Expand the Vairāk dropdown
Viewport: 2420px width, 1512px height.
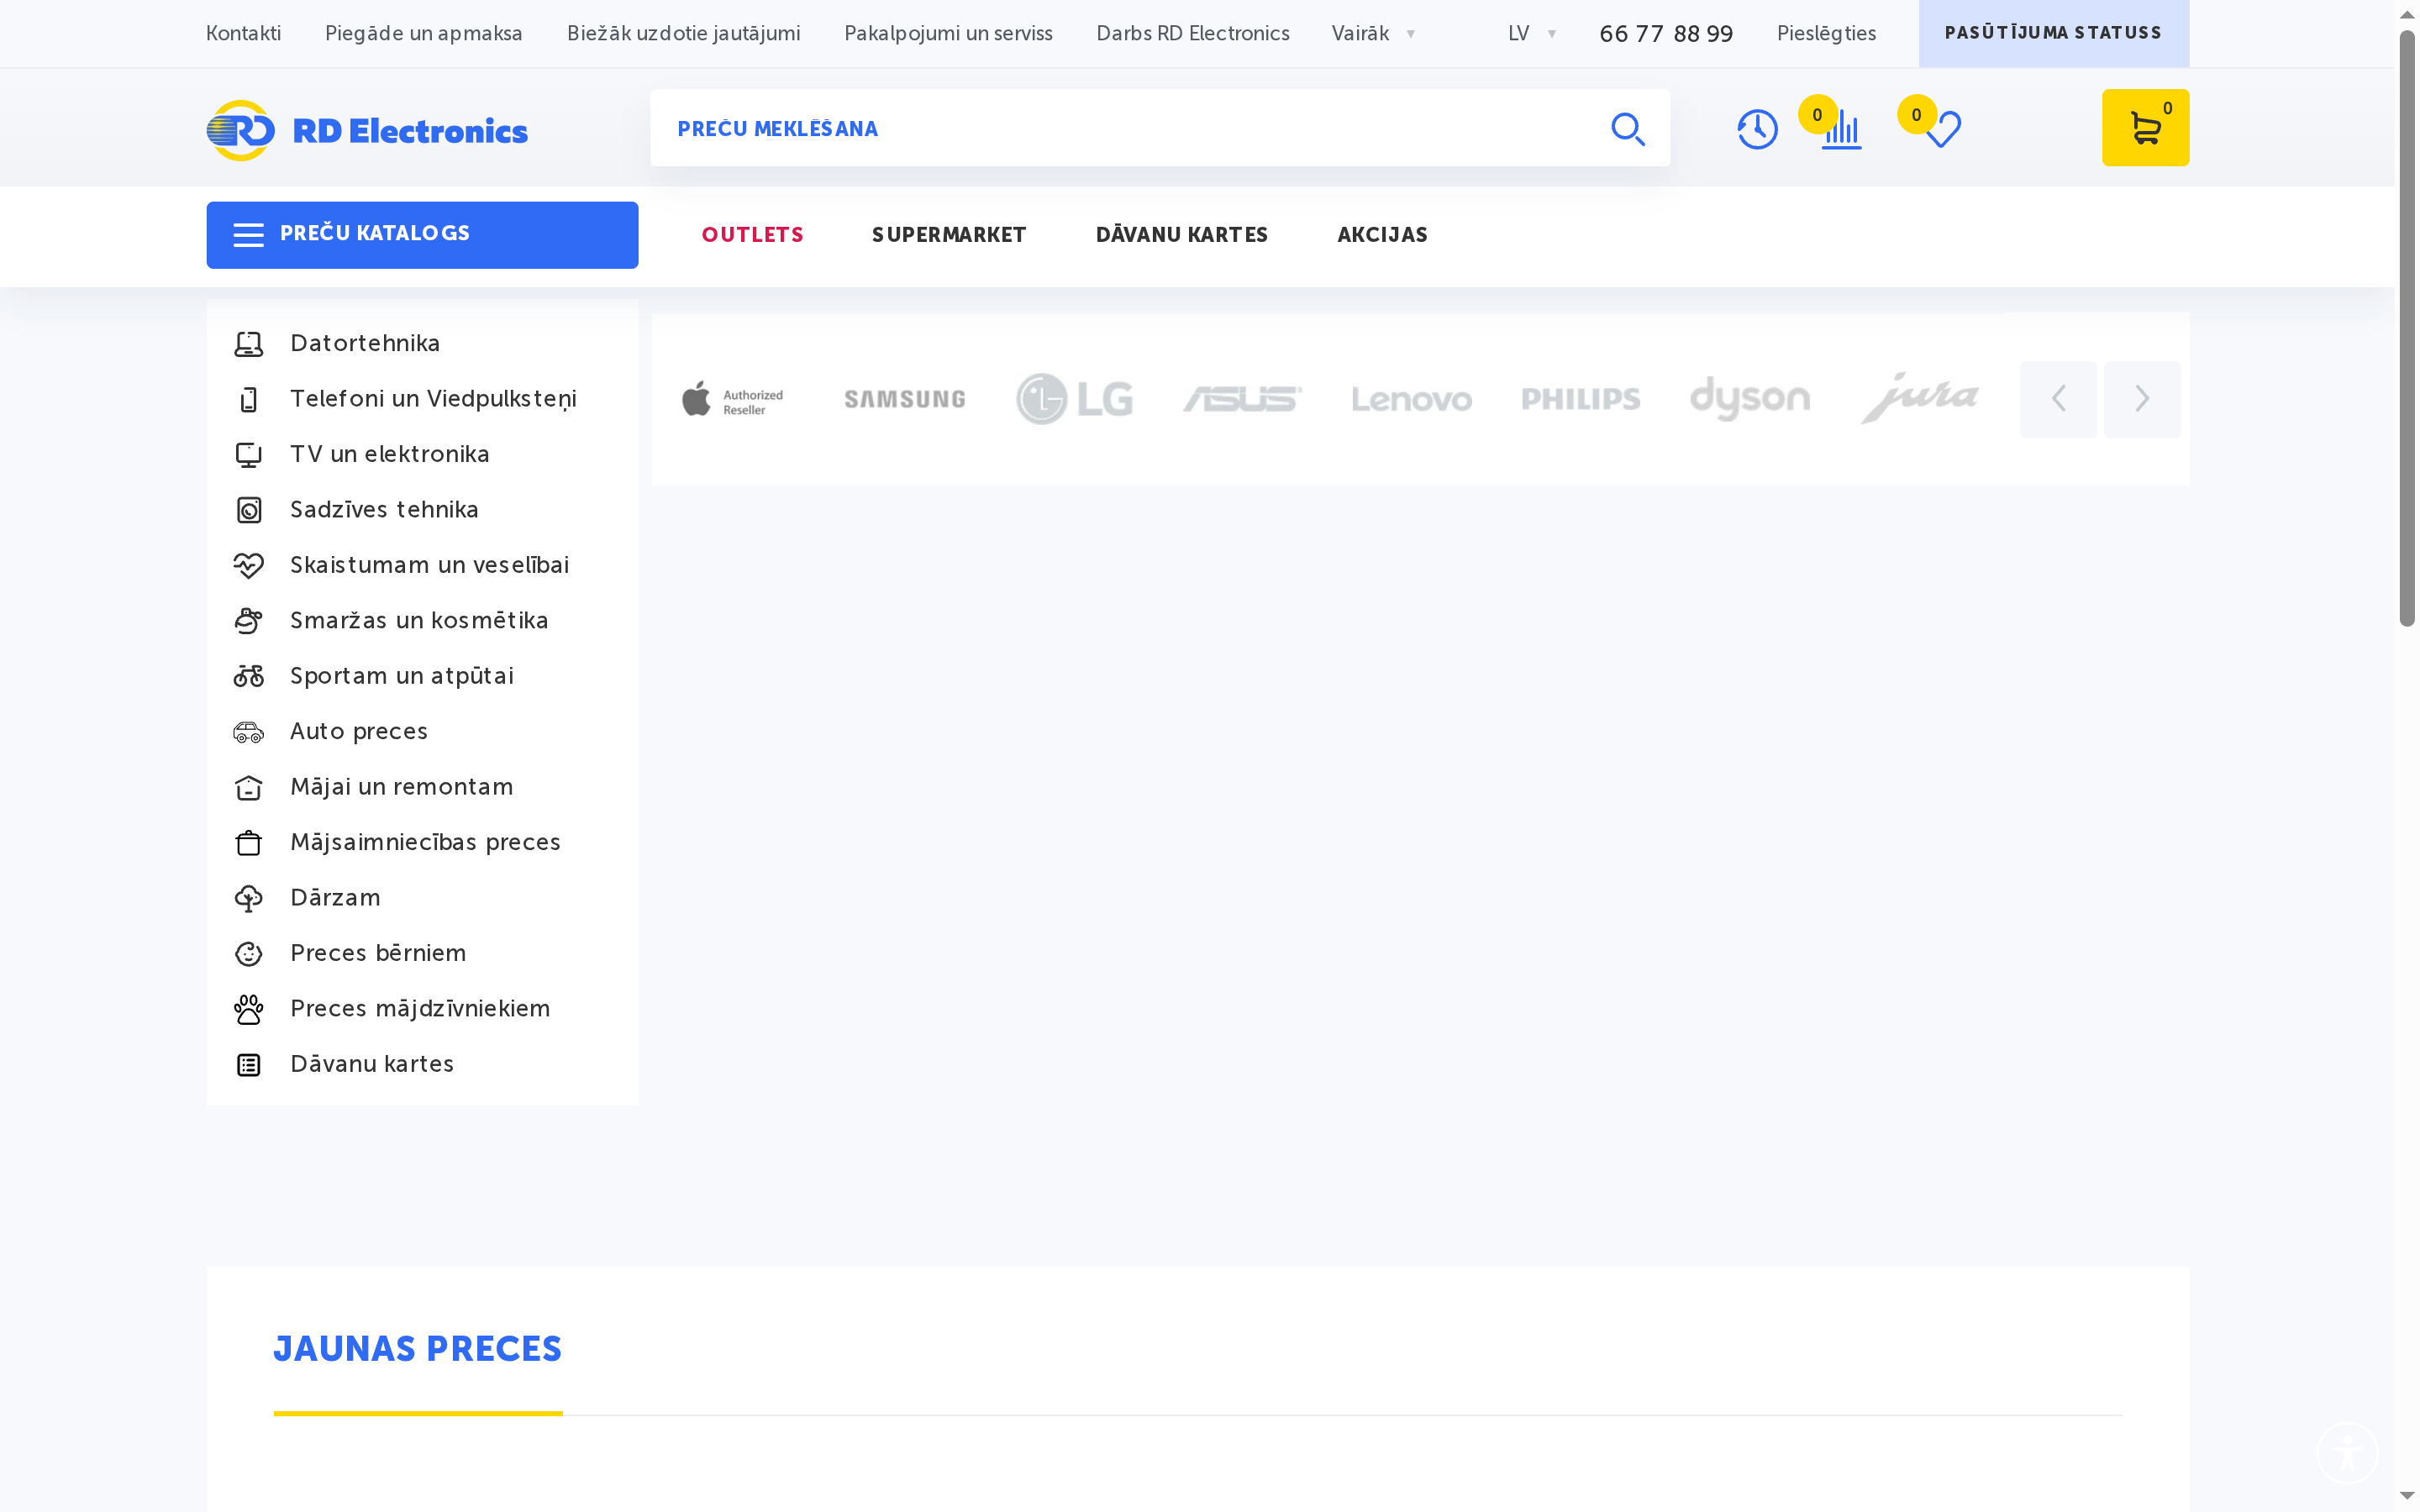1373,33
